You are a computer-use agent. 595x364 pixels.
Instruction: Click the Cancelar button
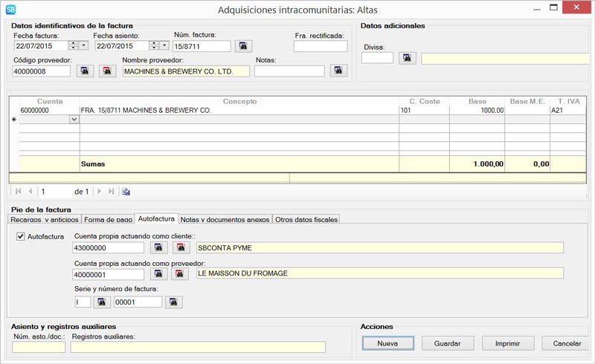coord(567,343)
